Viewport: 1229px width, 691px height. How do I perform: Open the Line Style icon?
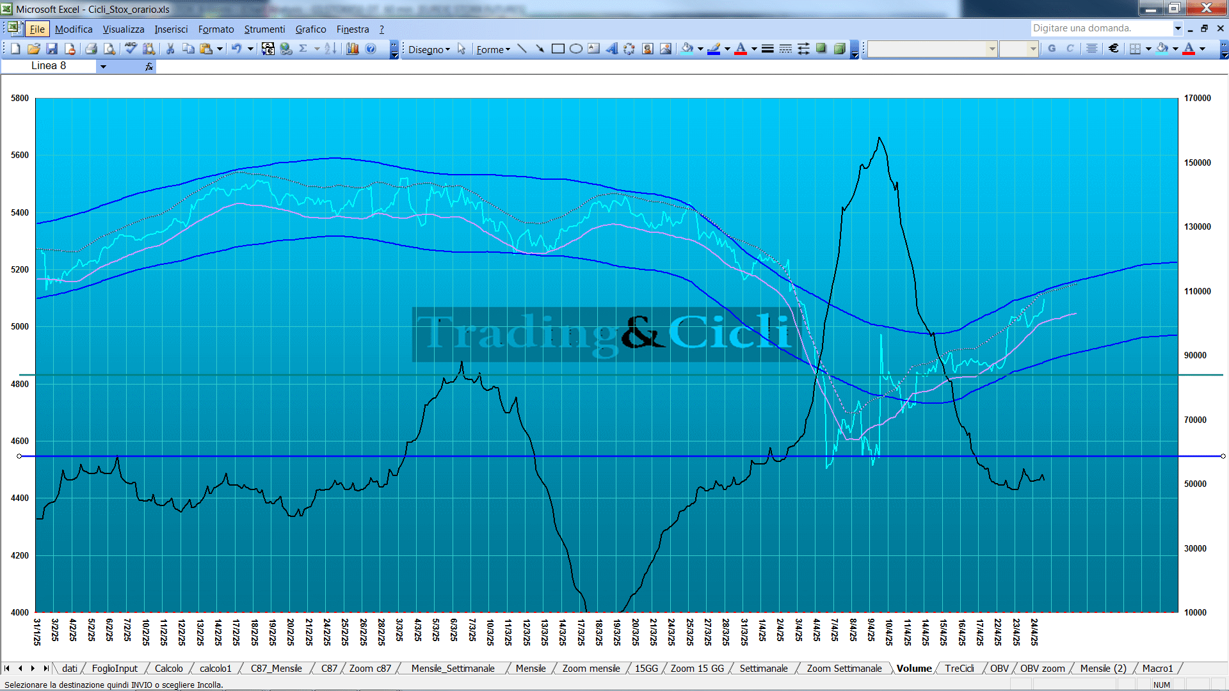767,49
